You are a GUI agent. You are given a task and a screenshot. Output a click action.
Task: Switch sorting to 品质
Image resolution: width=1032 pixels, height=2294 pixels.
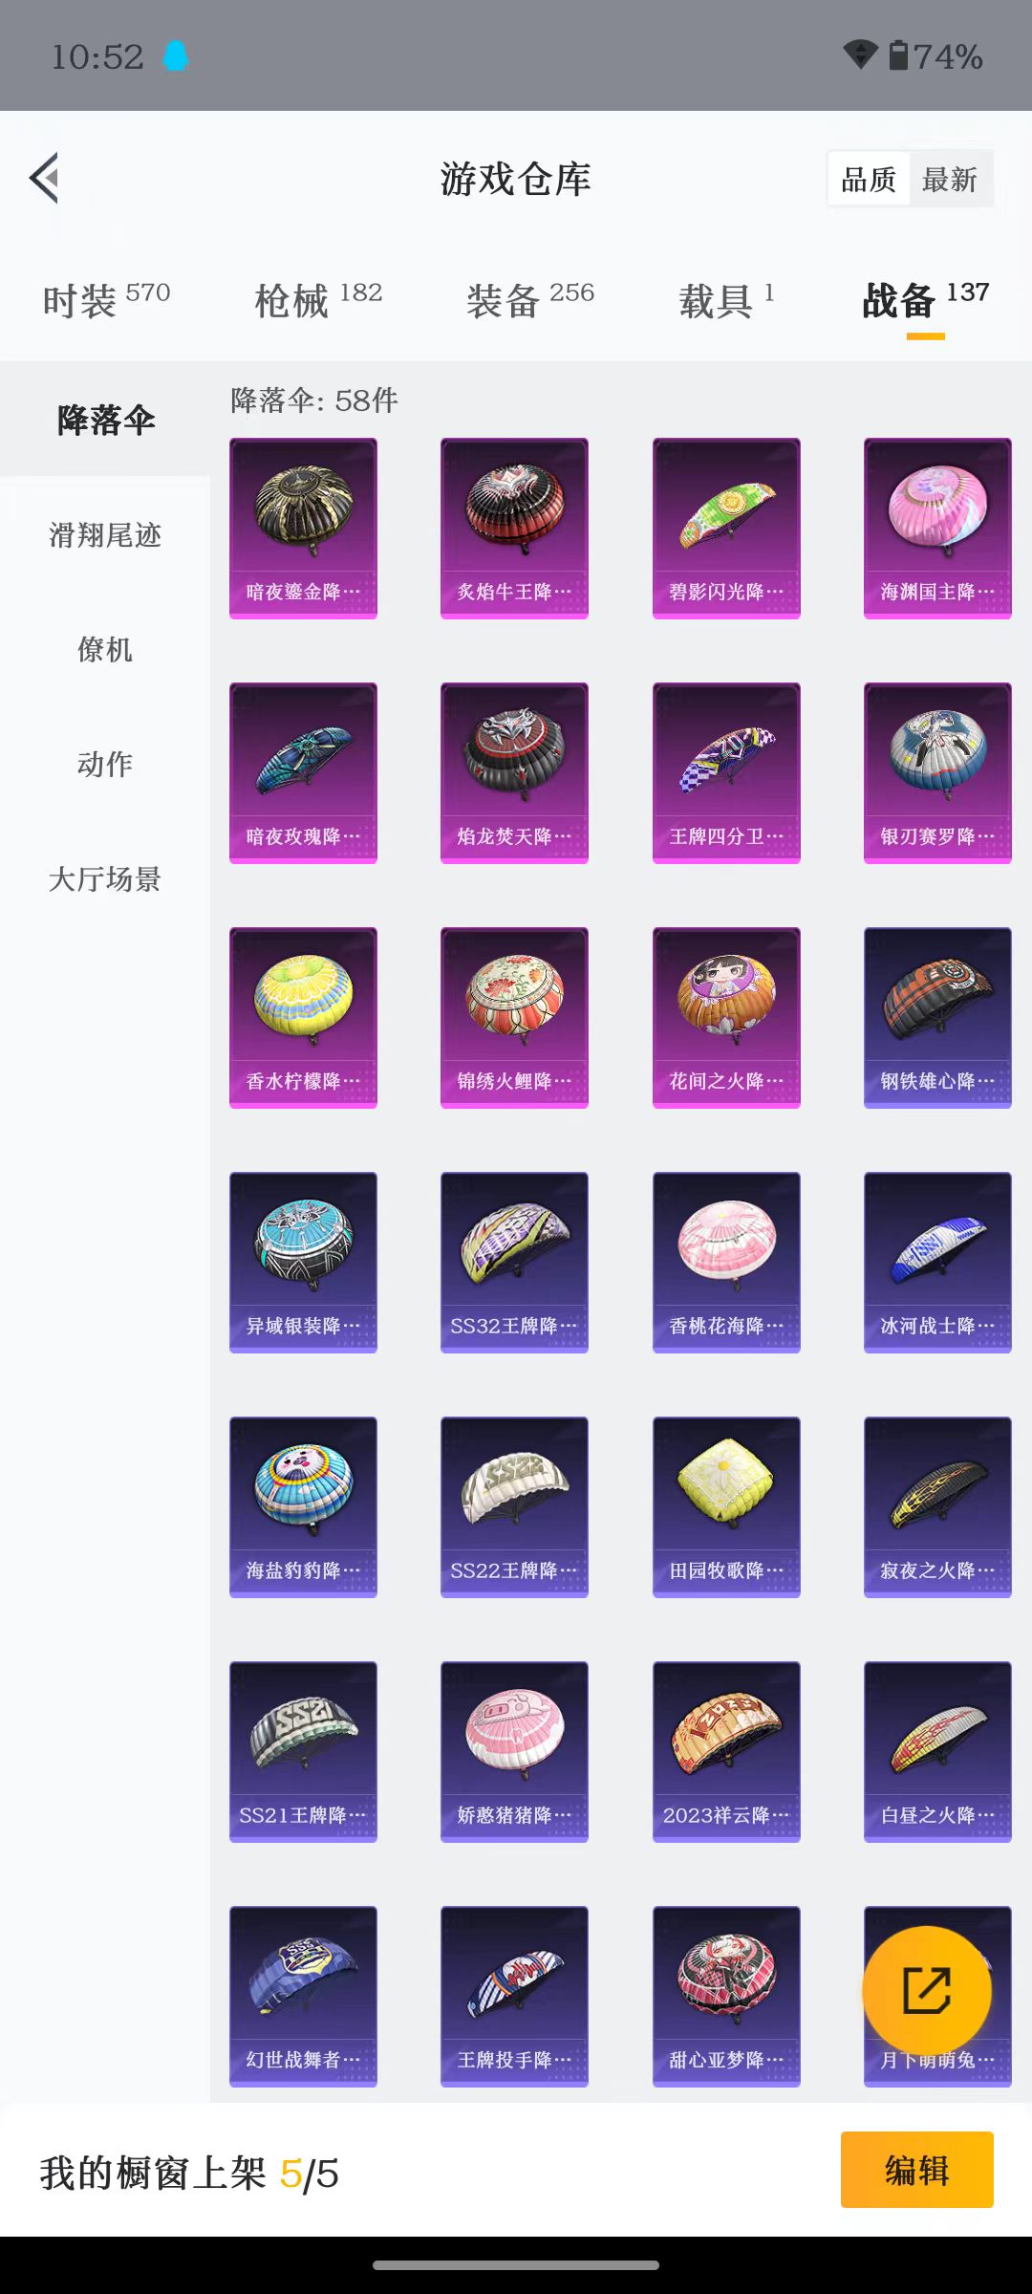click(x=869, y=179)
